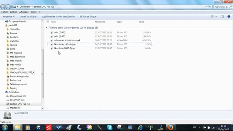Image resolution: width=233 pixels, height=131 pixels.
Task: Select Disque local (C:) in navigation pane
Action: coord(18,96)
